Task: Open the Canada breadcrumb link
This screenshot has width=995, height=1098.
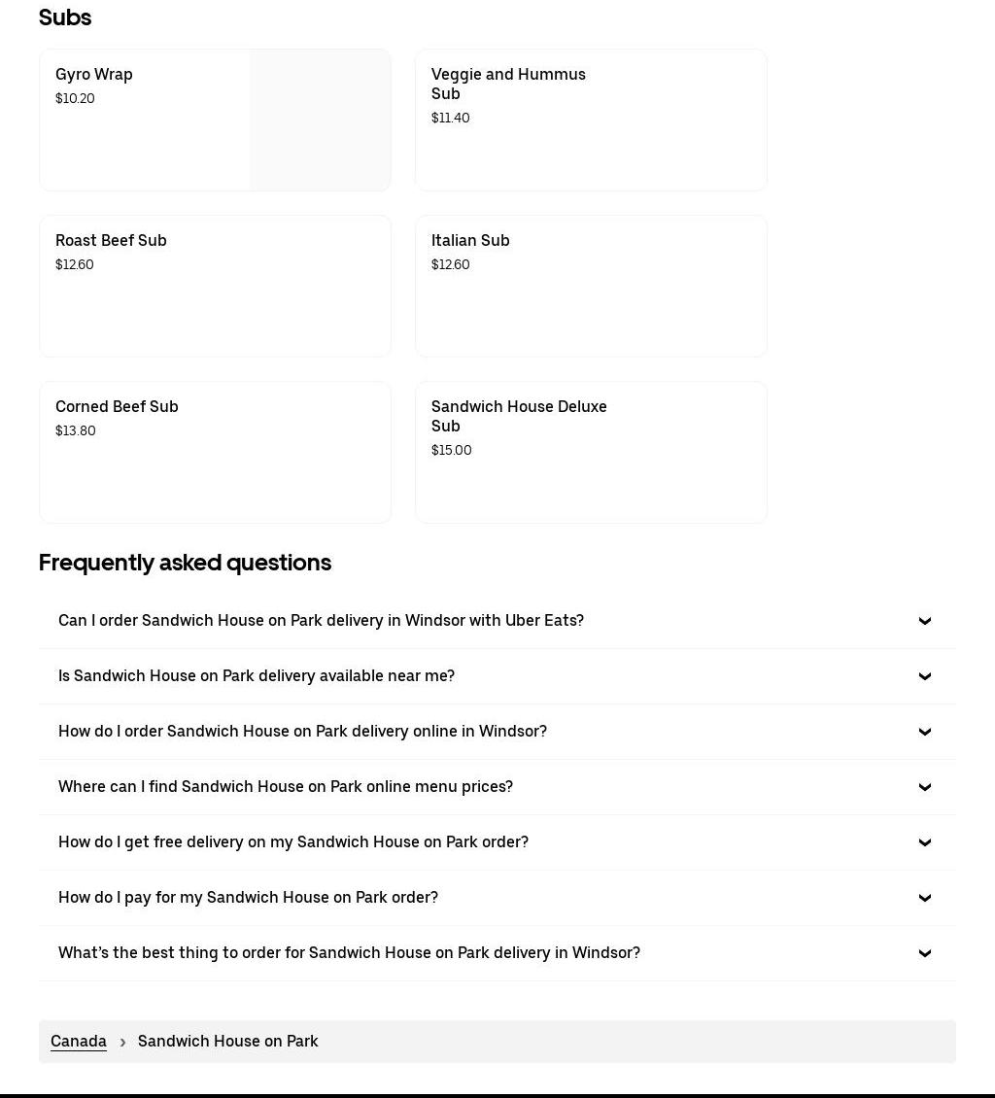Action: coord(79,1041)
